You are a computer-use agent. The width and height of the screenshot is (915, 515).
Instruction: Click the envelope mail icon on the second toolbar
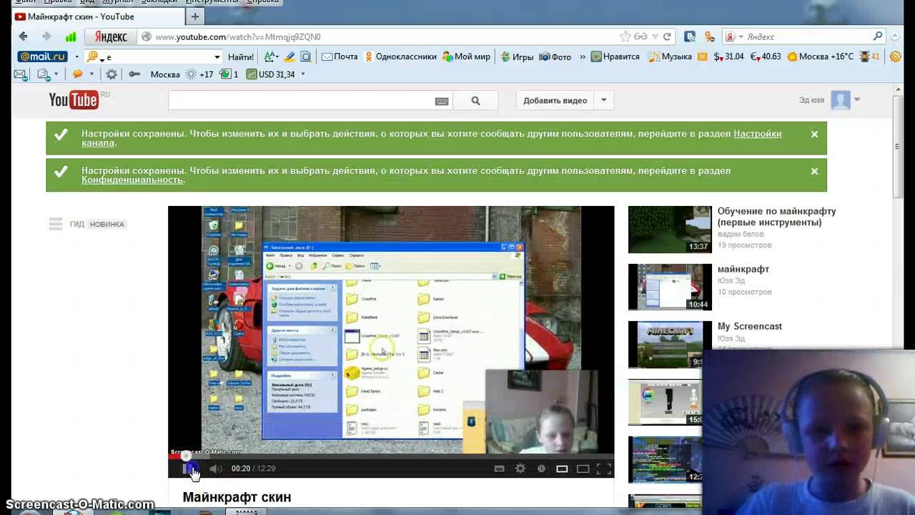[x=20, y=74]
